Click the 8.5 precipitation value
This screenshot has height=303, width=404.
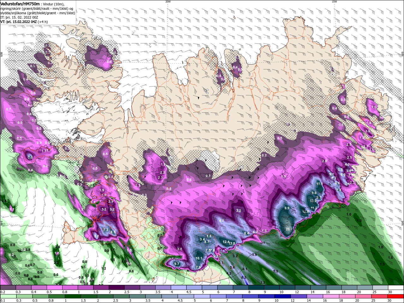pos(113,232)
